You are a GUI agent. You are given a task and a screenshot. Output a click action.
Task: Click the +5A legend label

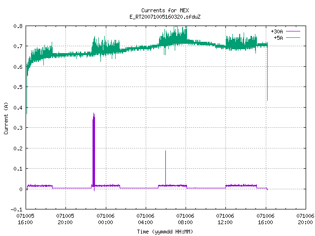278,38
